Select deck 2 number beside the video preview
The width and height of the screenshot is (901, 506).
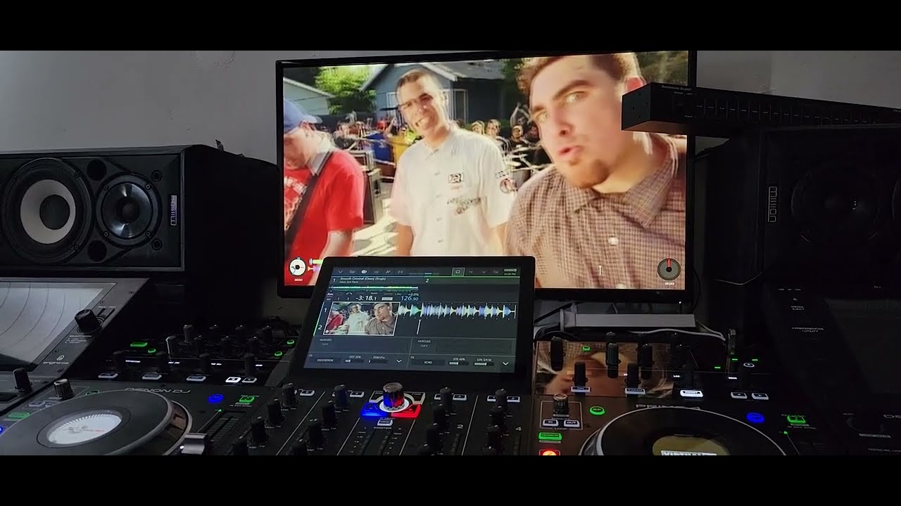(x=320, y=327)
